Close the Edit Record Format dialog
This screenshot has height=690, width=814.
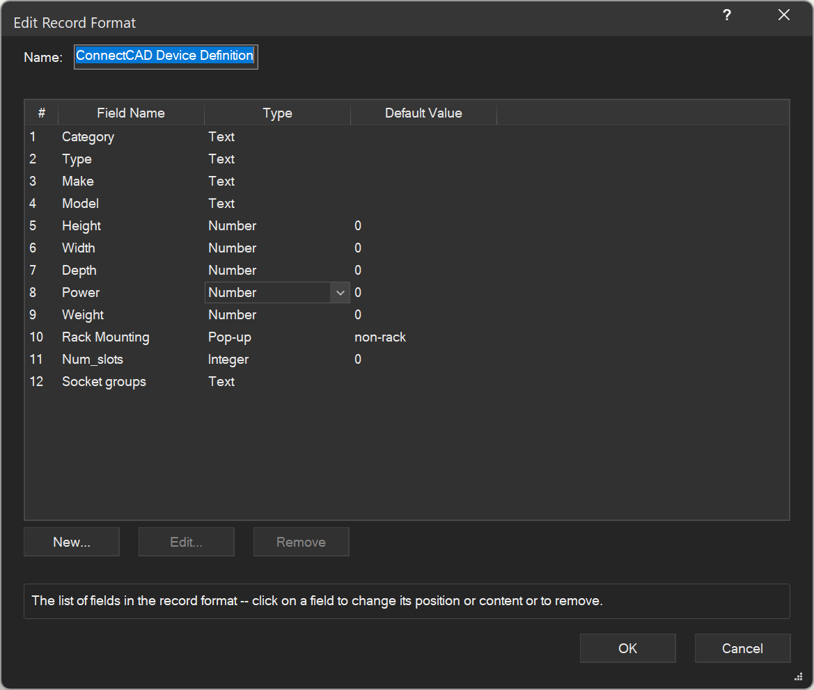(x=784, y=15)
